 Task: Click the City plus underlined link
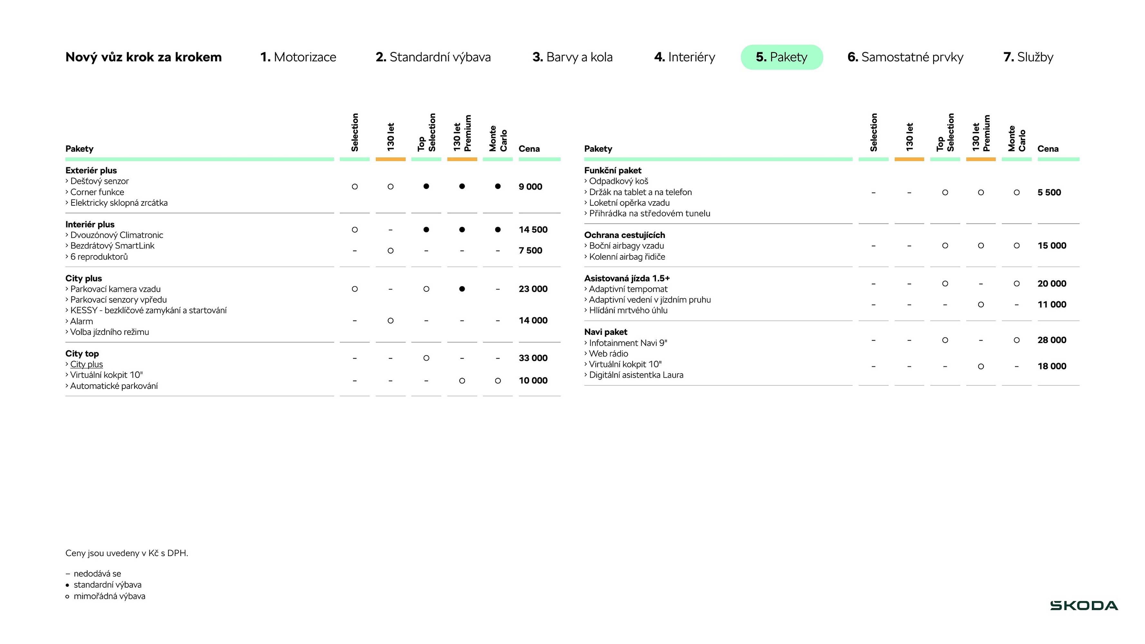(x=86, y=364)
